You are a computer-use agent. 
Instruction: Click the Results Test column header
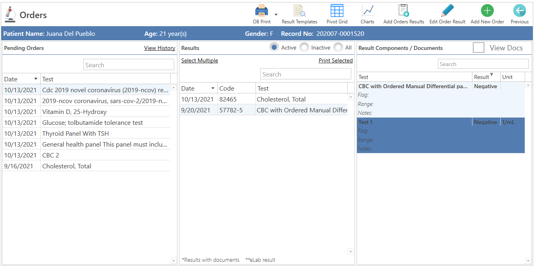point(302,88)
